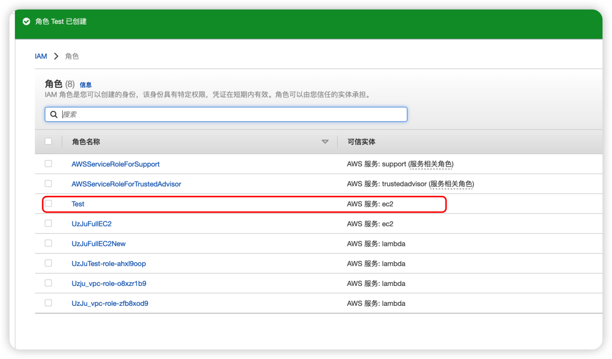Viewport: 612px width, 359px height.
Task: Open the UzJu_vpc-role-zfb8xod9 role
Action: 110,304
